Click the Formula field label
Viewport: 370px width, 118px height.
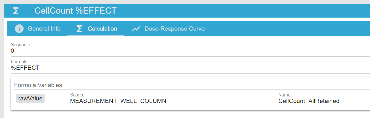19,62
